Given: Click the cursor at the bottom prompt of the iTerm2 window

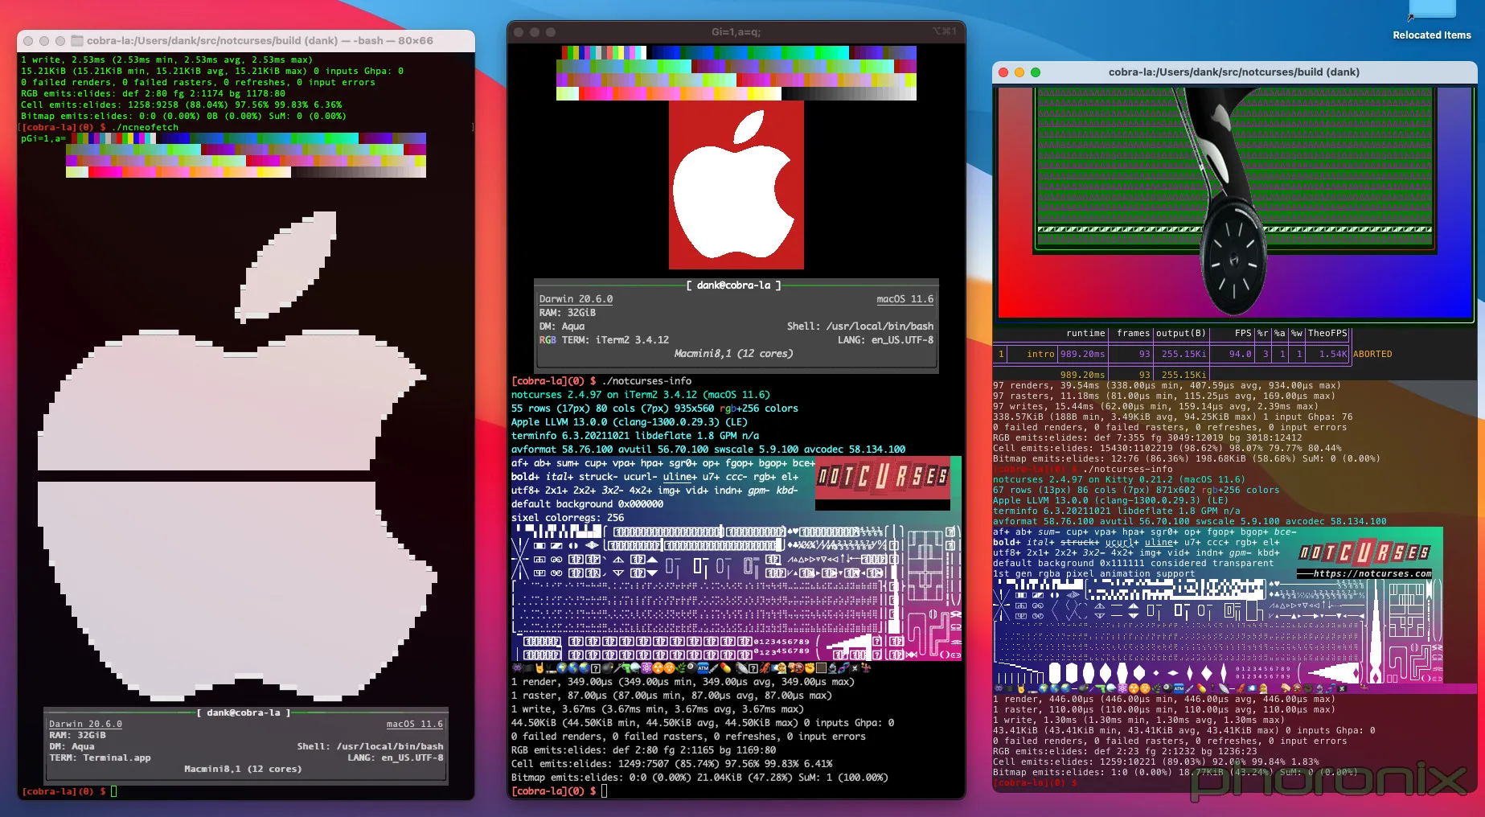Looking at the screenshot, I should [604, 791].
